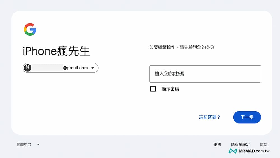The height and width of the screenshot is (158, 280).
Task: Expand the account switcher arrow beside @gmail.com
Action: point(93,68)
